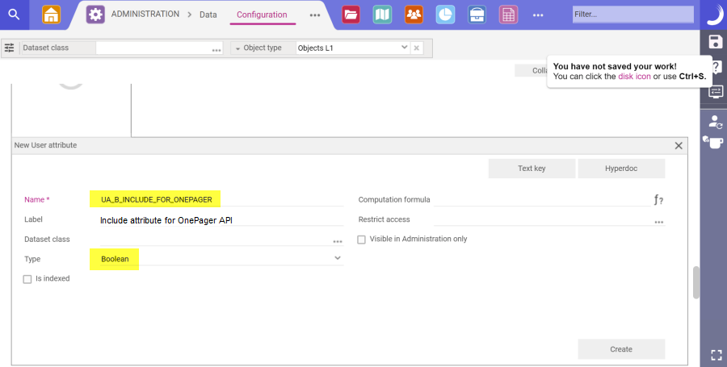
Task: Go to the Home house icon
Action: 51,15
